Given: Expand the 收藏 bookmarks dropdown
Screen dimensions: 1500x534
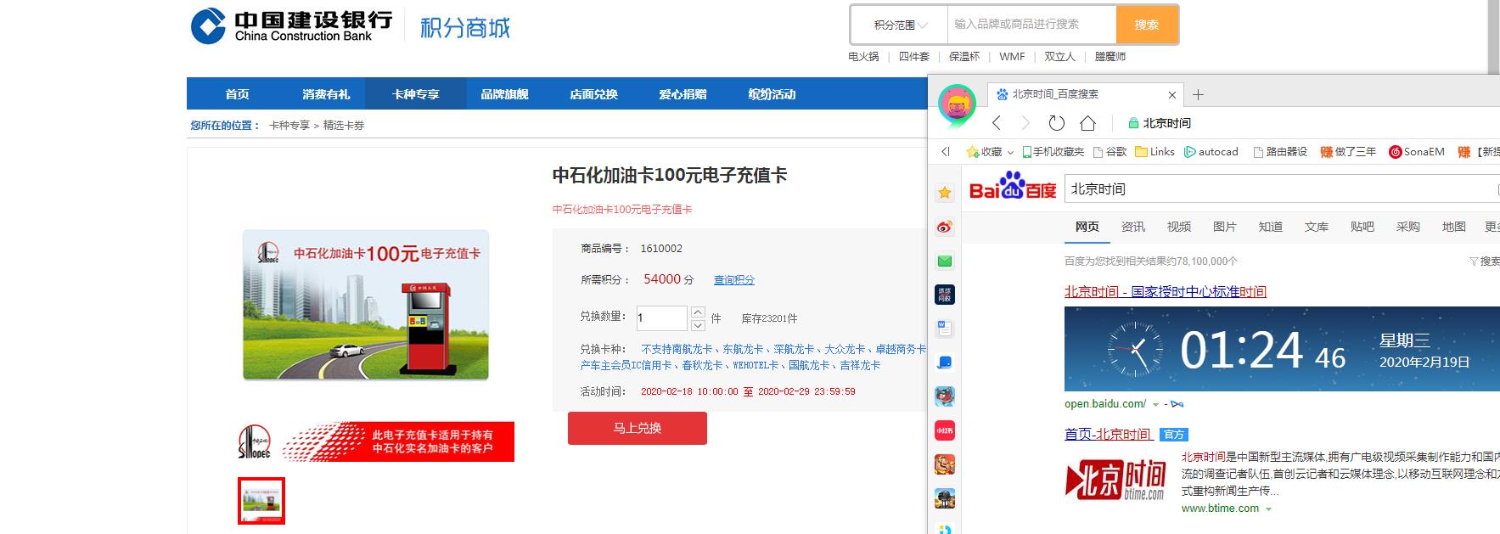Looking at the screenshot, I should (x=1010, y=153).
